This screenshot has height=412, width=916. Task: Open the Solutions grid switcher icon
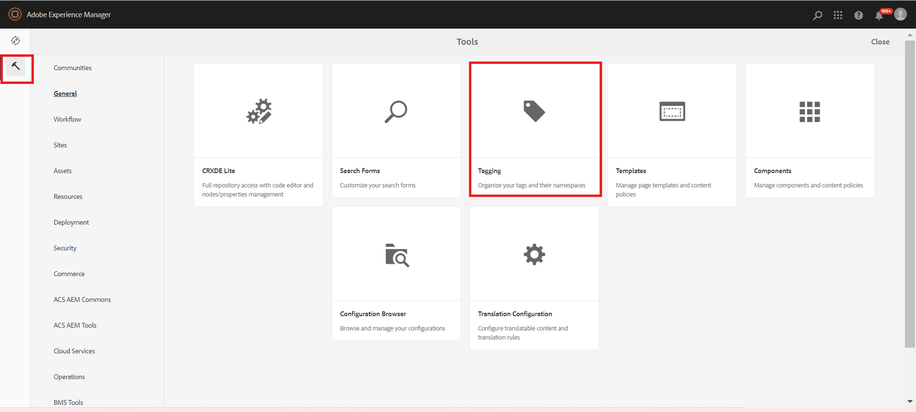pos(838,15)
